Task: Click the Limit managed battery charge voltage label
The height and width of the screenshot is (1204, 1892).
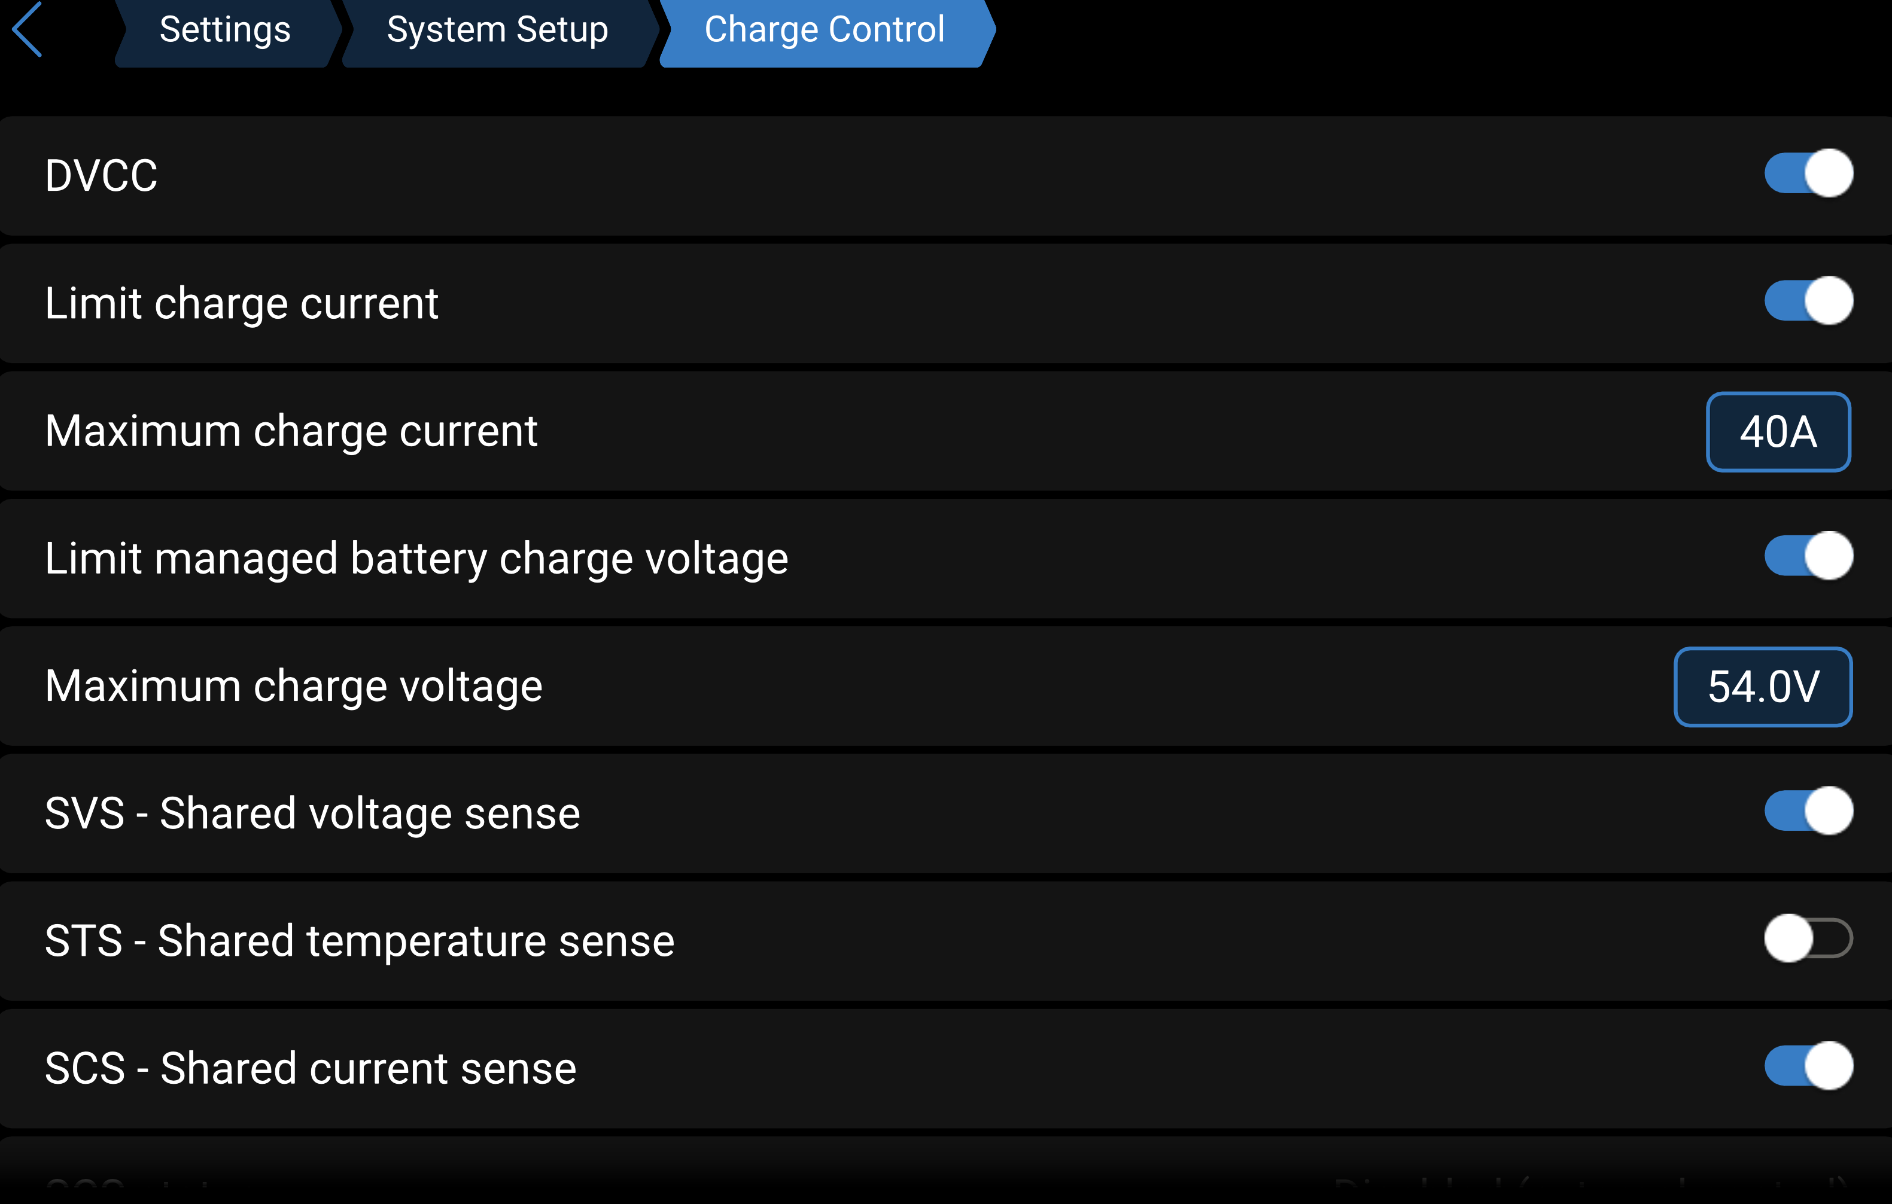Action: pyautogui.click(x=416, y=559)
